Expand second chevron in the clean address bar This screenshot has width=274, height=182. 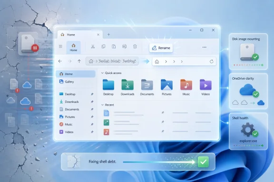click(174, 62)
